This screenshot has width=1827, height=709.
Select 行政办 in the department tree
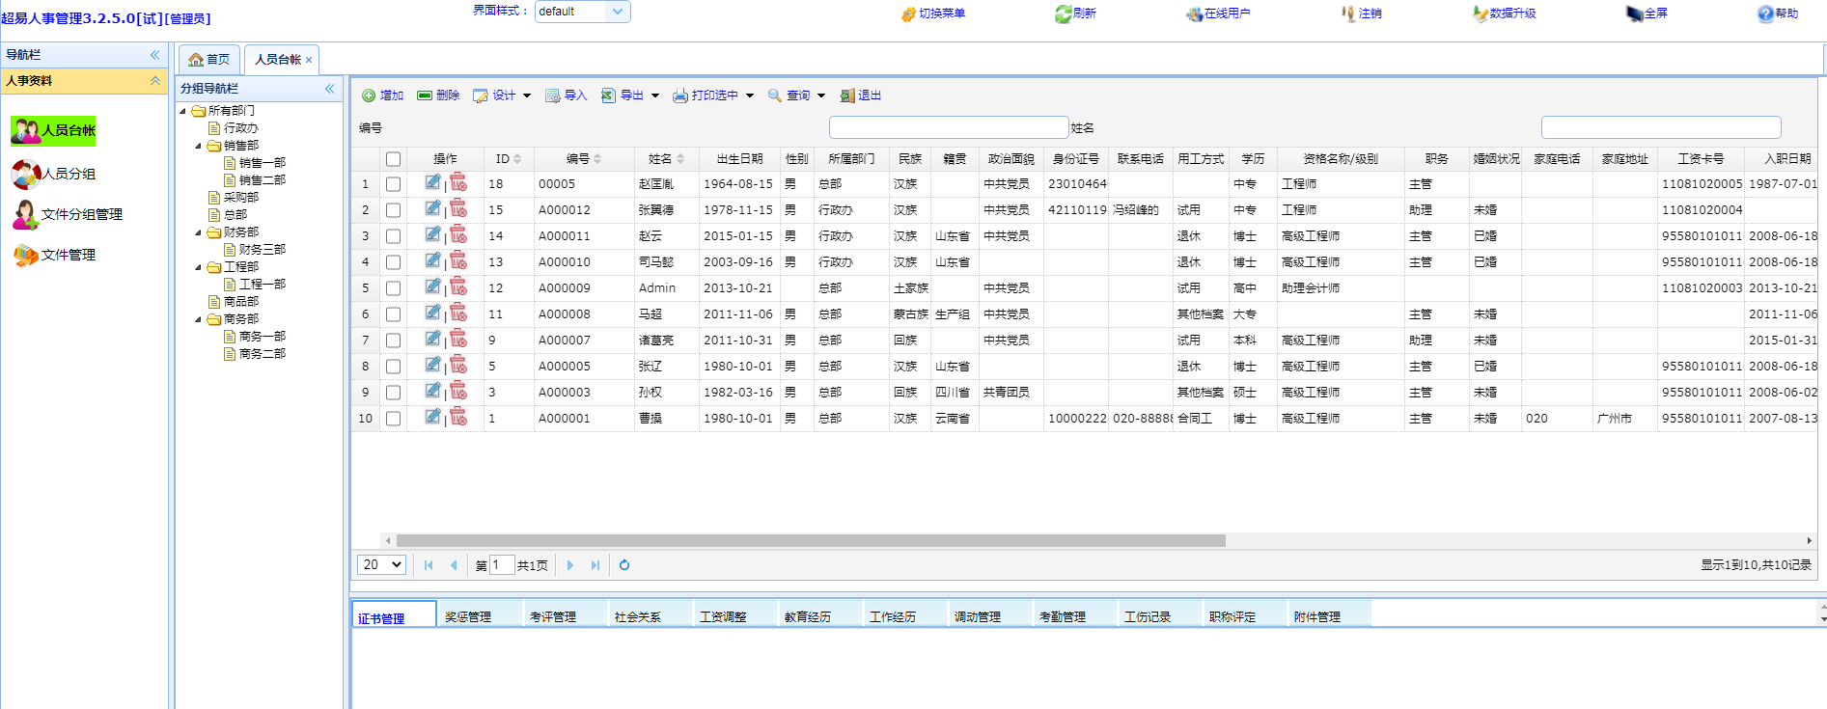coord(241,128)
